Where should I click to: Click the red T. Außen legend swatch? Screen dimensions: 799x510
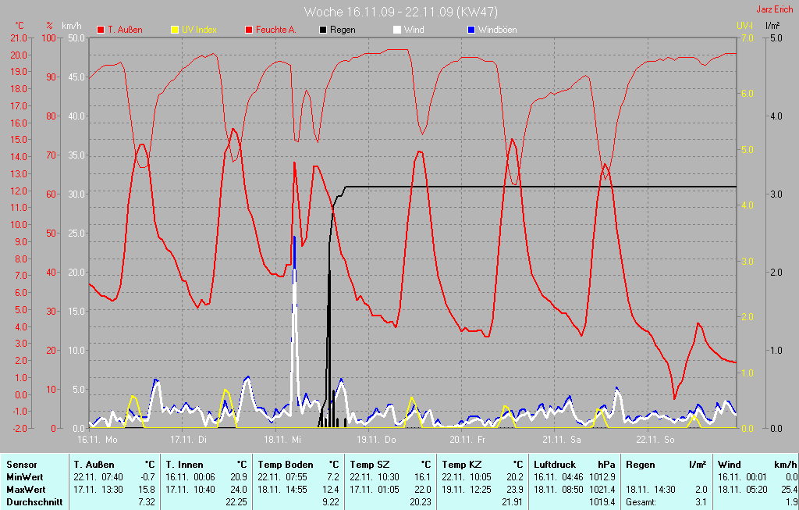(x=101, y=30)
